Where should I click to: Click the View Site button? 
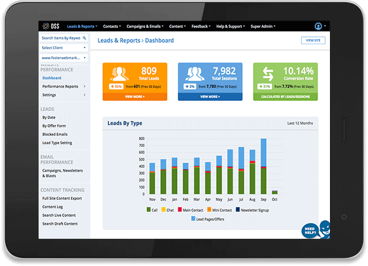tap(313, 40)
